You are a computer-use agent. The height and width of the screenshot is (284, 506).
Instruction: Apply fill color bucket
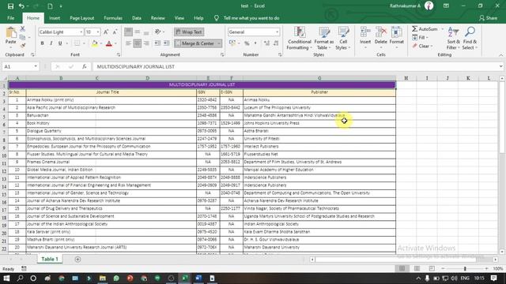click(x=95, y=43)
